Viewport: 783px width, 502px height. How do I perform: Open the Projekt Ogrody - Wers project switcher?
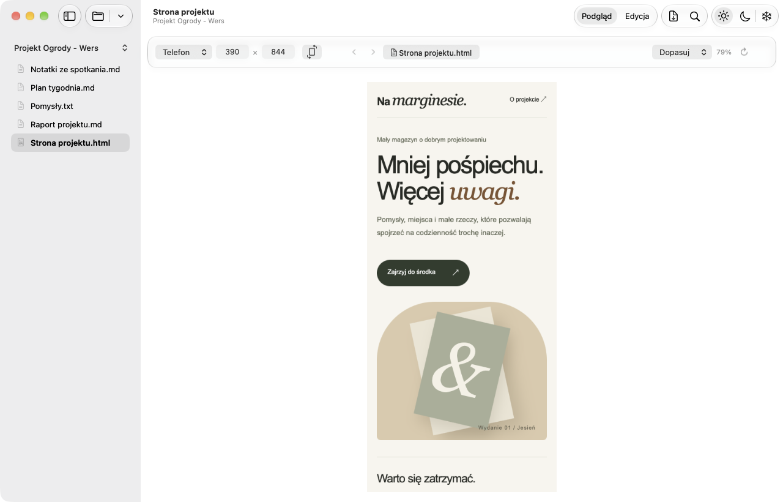tap(70, 48)
